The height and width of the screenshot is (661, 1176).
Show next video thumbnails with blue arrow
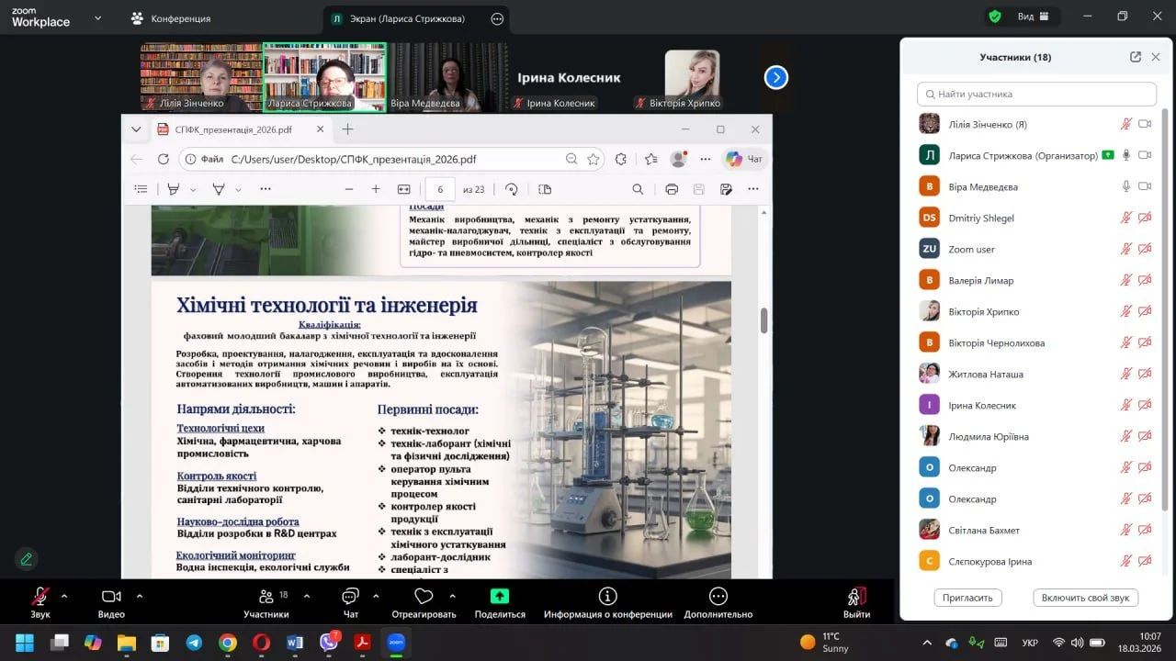tap(776, 78)
